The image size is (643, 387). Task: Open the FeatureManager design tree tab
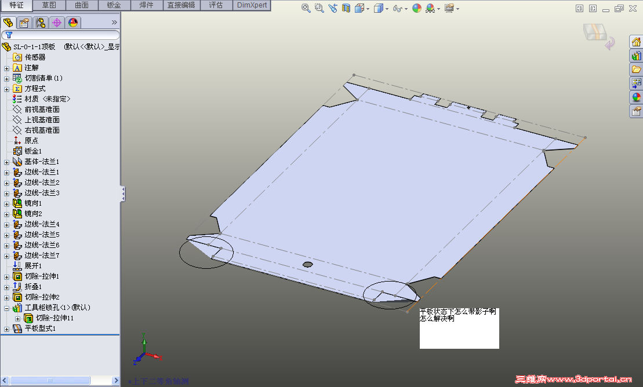point(8,23)
